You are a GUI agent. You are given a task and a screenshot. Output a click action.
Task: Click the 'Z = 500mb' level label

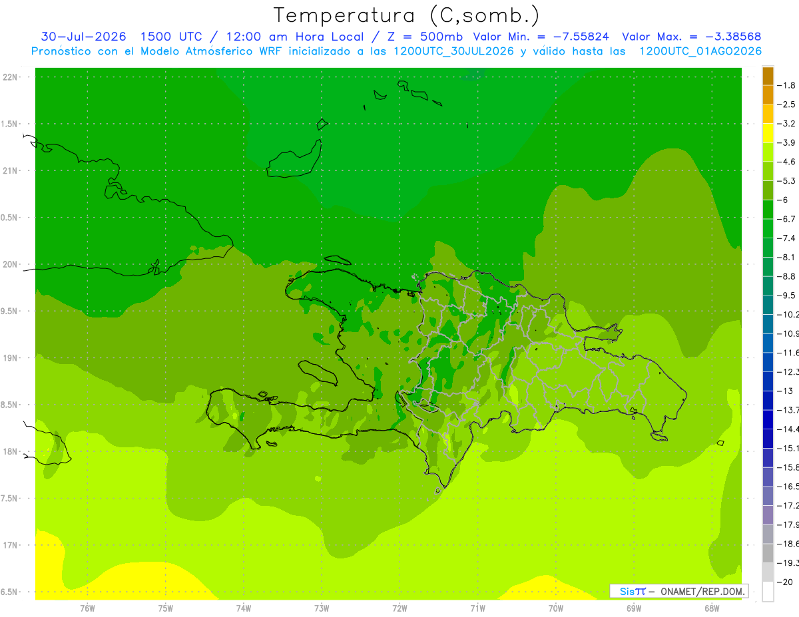(425, 37)
